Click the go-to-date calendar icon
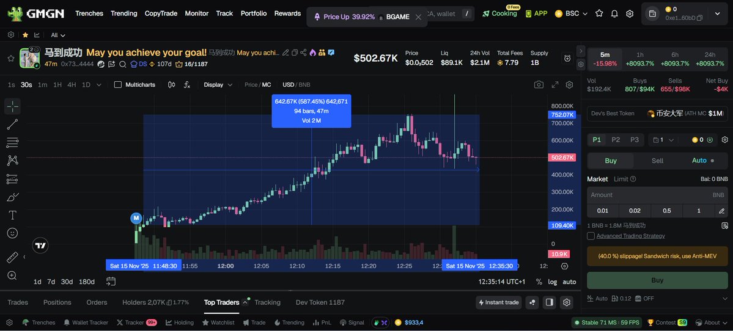 pos(111,282)
